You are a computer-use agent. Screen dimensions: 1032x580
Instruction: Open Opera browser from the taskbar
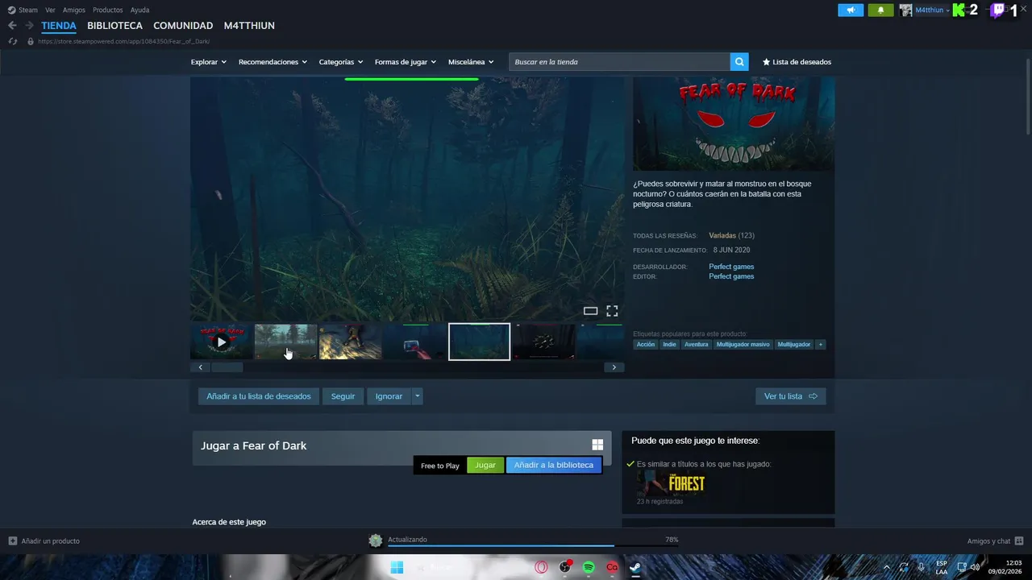click(541, 567)
